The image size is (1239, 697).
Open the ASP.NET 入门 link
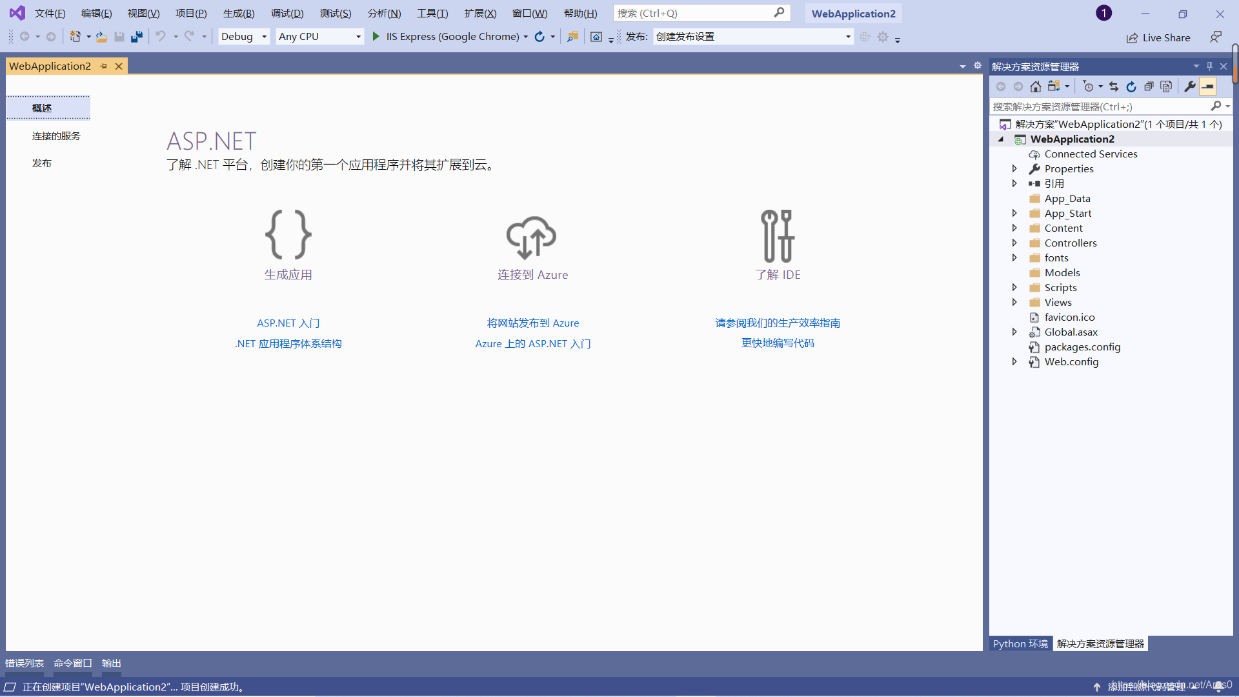(x=288, y=323)
